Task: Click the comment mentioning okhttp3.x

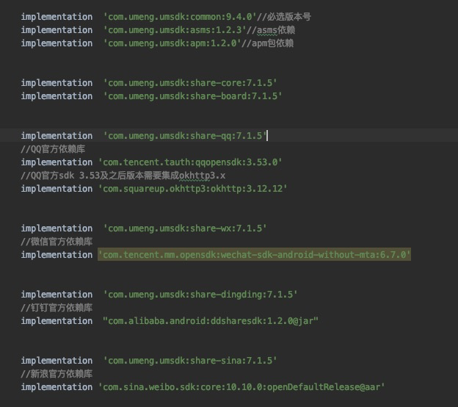Action: pos(123,176)
